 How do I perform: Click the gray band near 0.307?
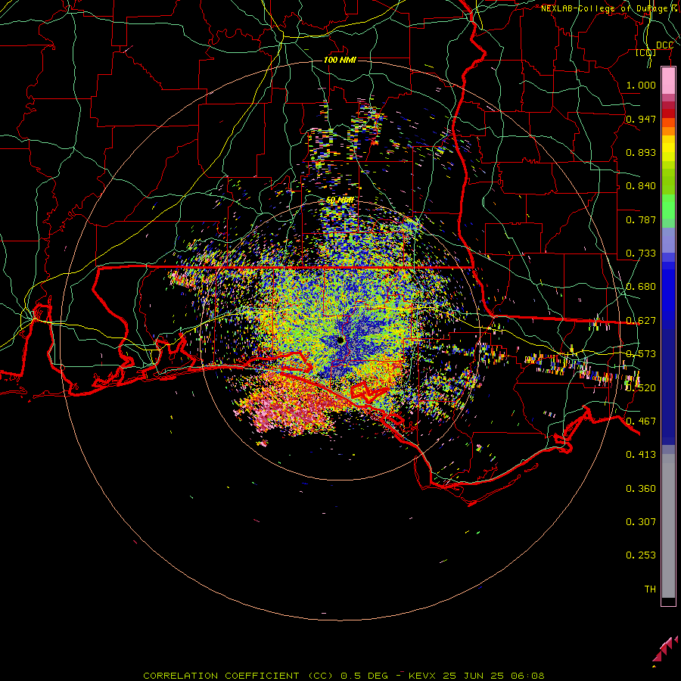point(668,526)
